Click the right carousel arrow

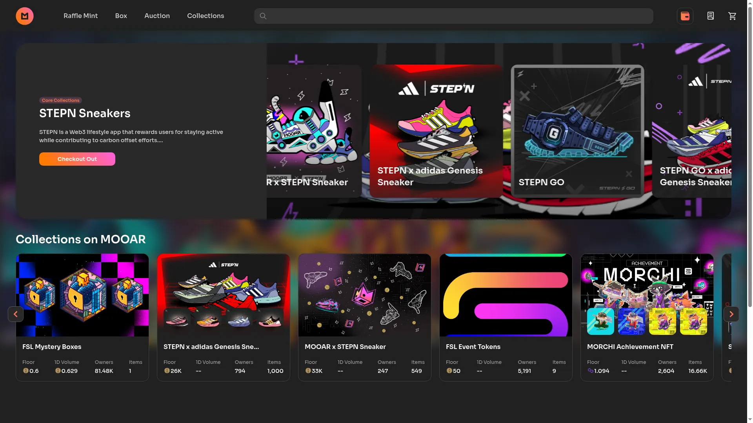pyautogui.click(x=731, y=314)
